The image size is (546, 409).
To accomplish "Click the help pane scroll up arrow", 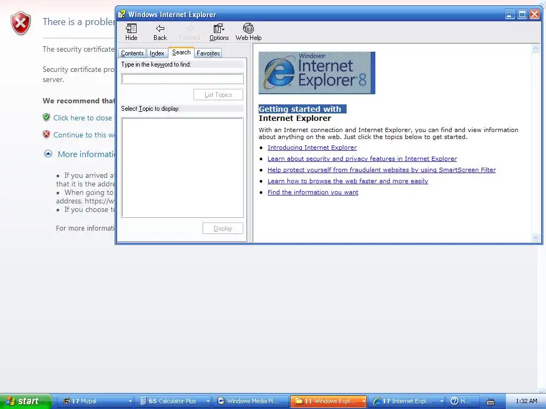I will pyautogui.click(x=535, y=49).
